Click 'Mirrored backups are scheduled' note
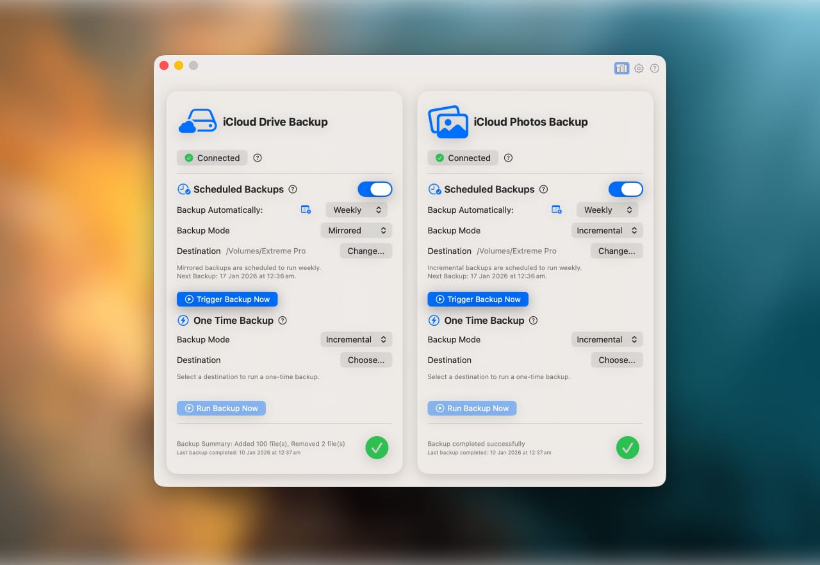Screen dimensions: 820x565 point(249,267)
